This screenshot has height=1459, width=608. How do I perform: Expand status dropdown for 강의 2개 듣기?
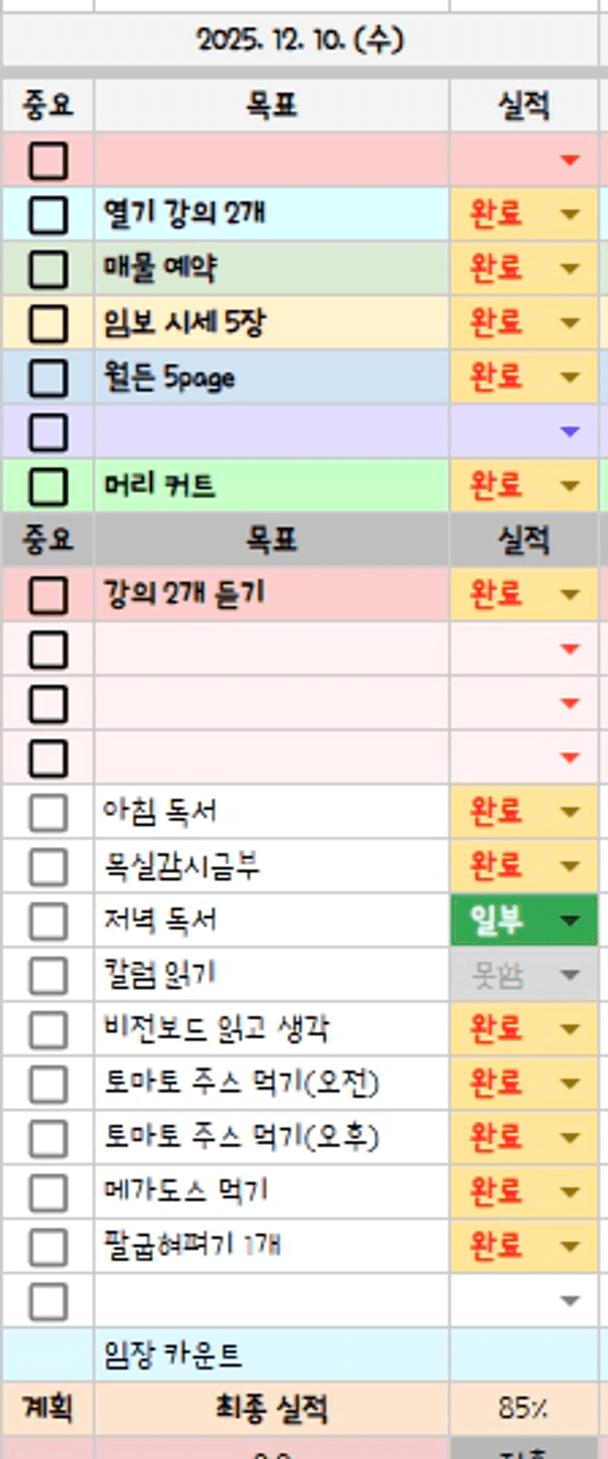(570, 594)
